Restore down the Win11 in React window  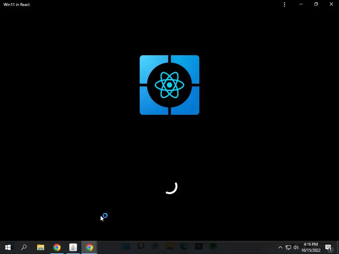point(316,4)
